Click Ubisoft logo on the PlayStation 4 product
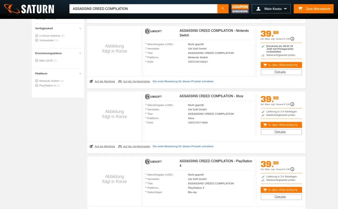The height and width of the screenshot is (209, 338). pyautogui.click(x=154, y=161)
